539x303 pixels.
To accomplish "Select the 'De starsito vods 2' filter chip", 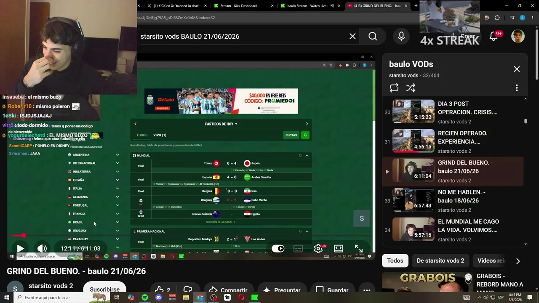I will 440,260.
